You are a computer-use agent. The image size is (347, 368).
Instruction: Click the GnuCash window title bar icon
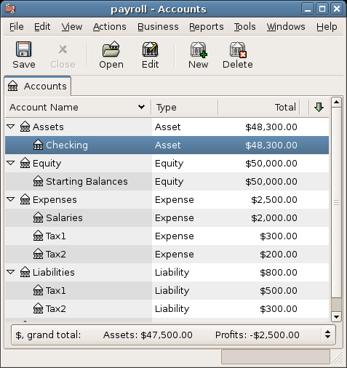(x=10, y=9)
